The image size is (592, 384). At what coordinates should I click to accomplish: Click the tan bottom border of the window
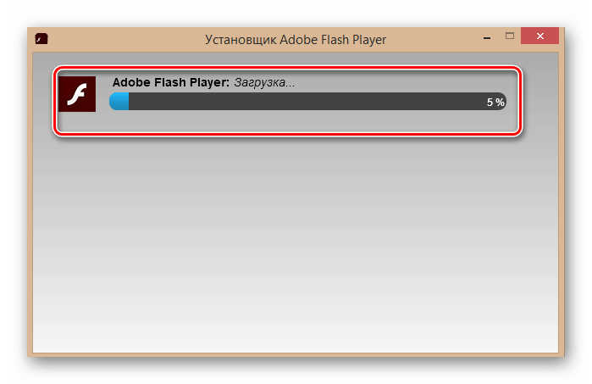pos(296,354)
